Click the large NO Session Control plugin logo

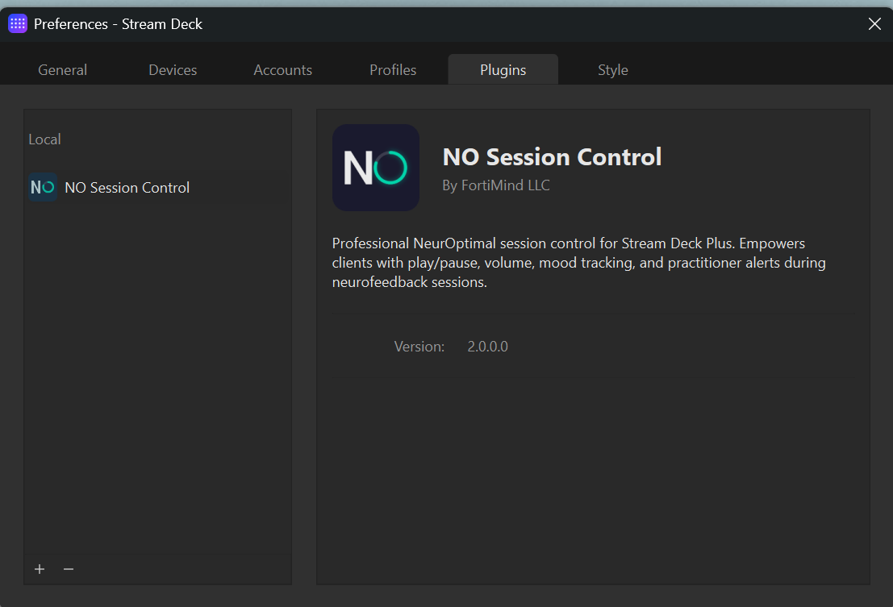[375, 167]
